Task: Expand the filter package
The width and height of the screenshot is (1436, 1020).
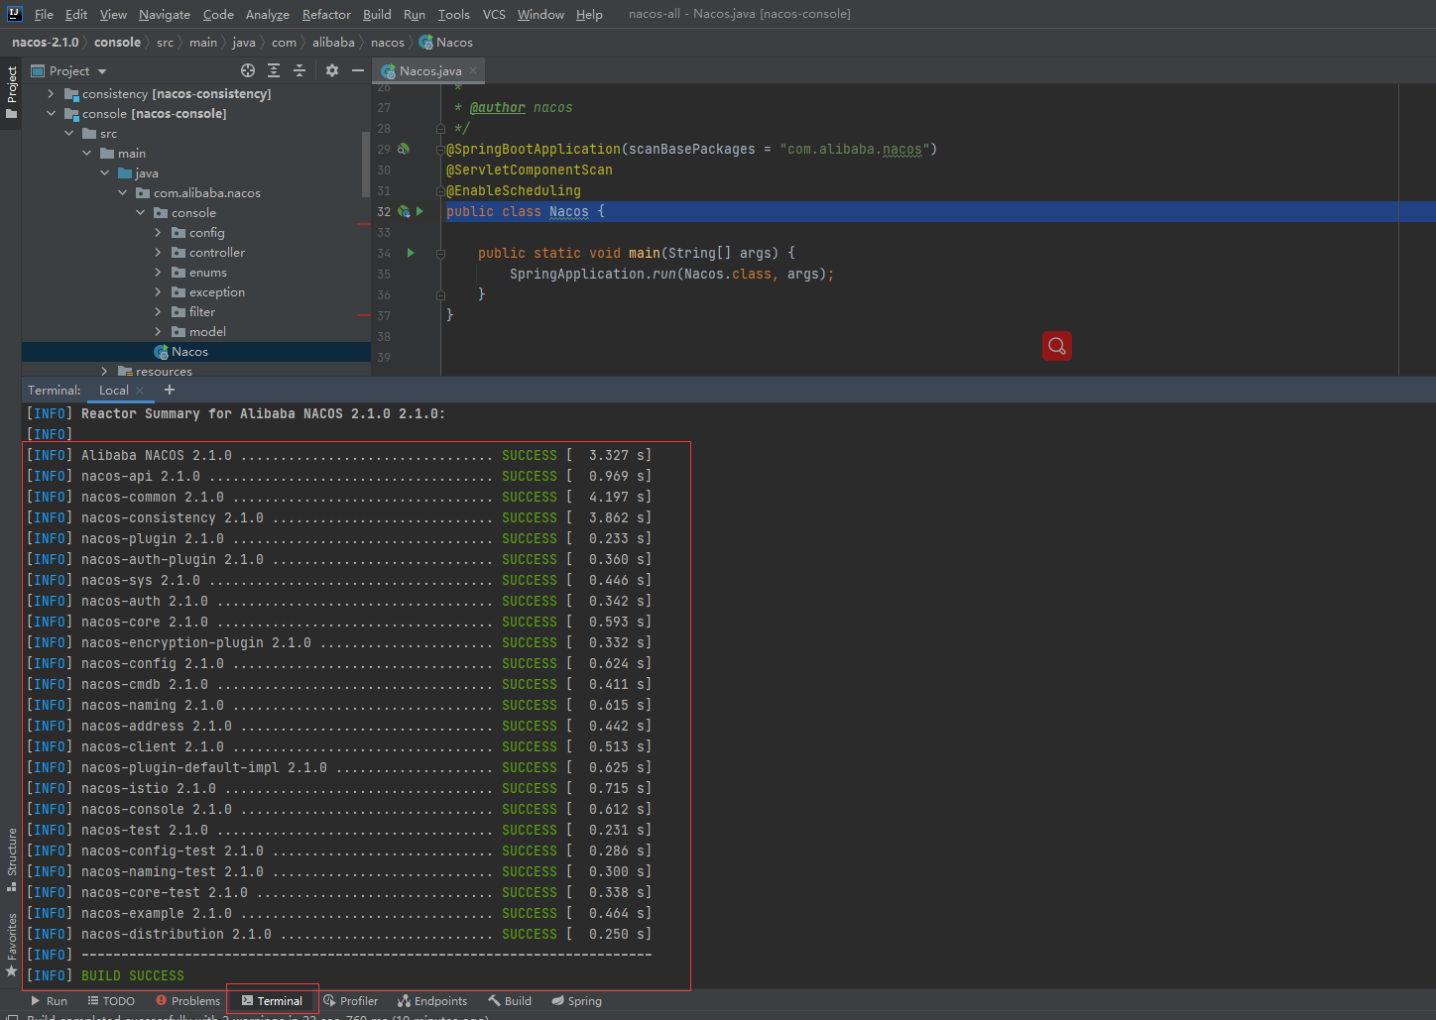Action: [x=158, y=311]
